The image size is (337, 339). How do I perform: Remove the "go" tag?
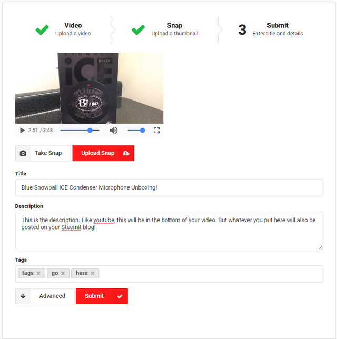tap(63, 273)
